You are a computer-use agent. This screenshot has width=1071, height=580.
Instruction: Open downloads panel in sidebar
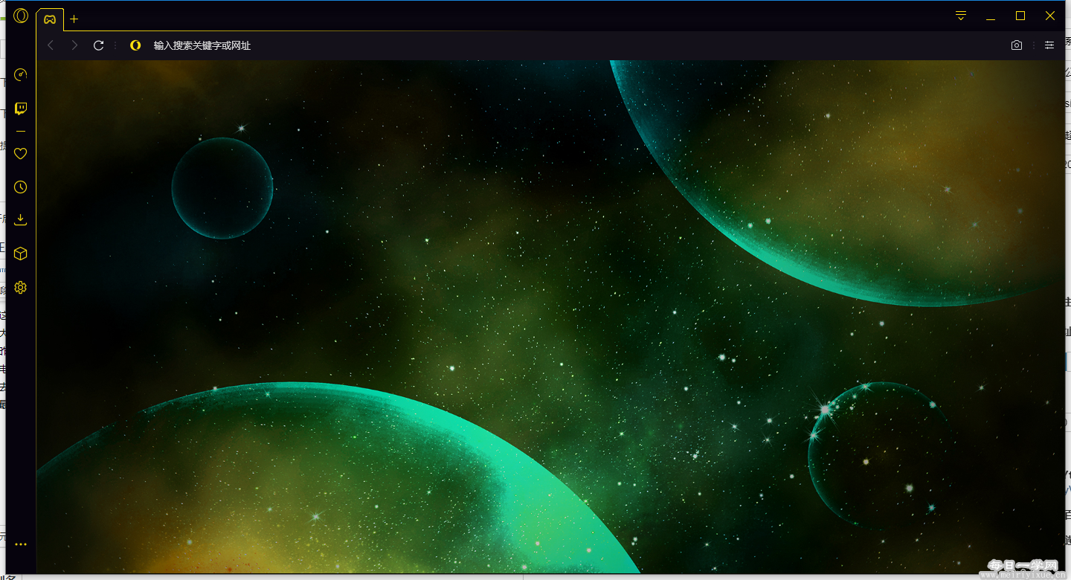click(x=21, y=220)
